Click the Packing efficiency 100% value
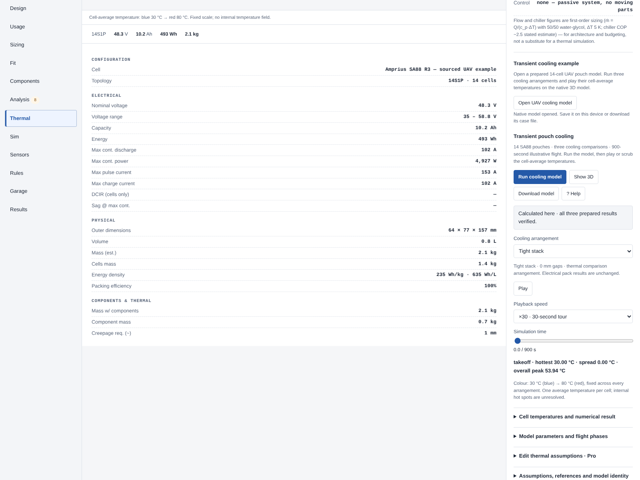Viewport: 640px width, 480px height. 490,286
